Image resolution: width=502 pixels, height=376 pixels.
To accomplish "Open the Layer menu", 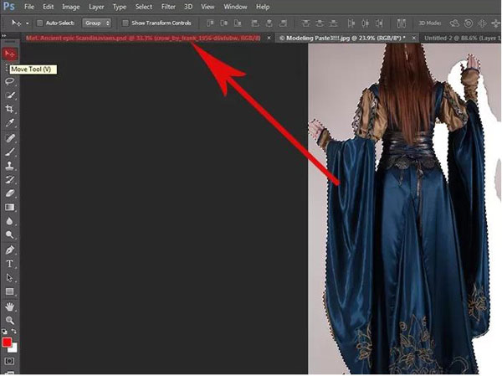I will [x=96, y=7].
